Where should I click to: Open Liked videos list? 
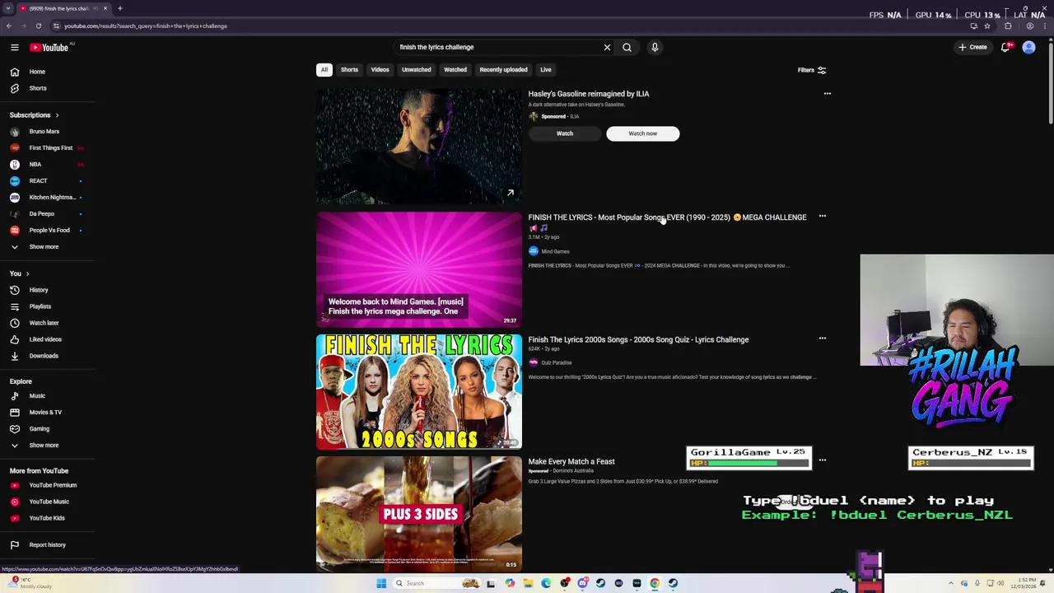(47, 339)
